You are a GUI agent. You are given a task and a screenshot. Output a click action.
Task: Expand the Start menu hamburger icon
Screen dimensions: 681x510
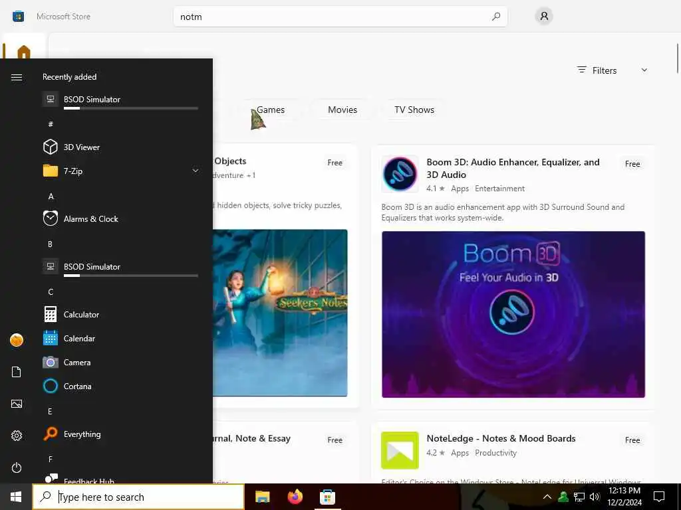pos(17,77)
